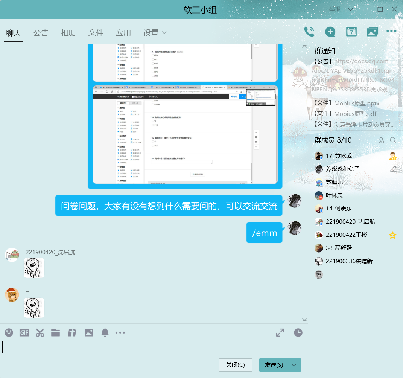Viewport: 403px width, 378px height.
Task: Click the /emm message bubble
Action: 264,232
